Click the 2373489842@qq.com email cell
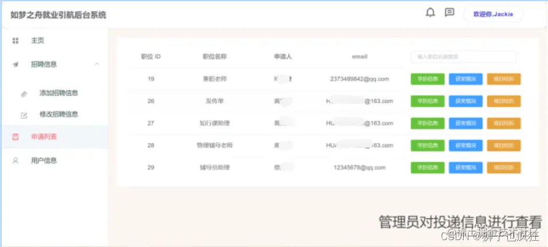 coord(359,79)
